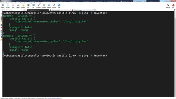Open the View menu in menu bar
The height and width of the screenshot is (99, 176).
(x=13, y=3)
